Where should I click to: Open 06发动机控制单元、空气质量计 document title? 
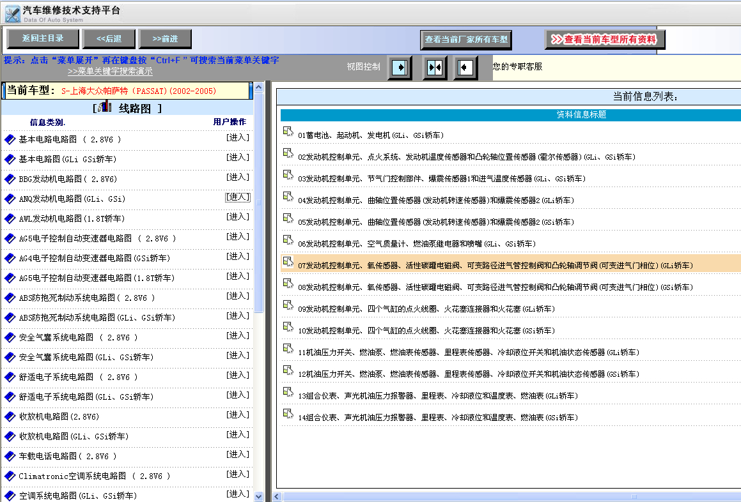417,244
